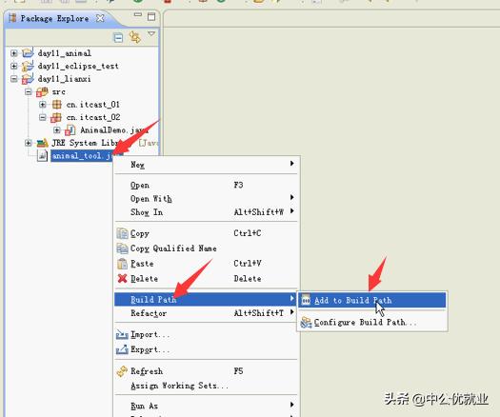
Task: Collapse the cn.itcast_02 package node
Action: tap(43, 117)
